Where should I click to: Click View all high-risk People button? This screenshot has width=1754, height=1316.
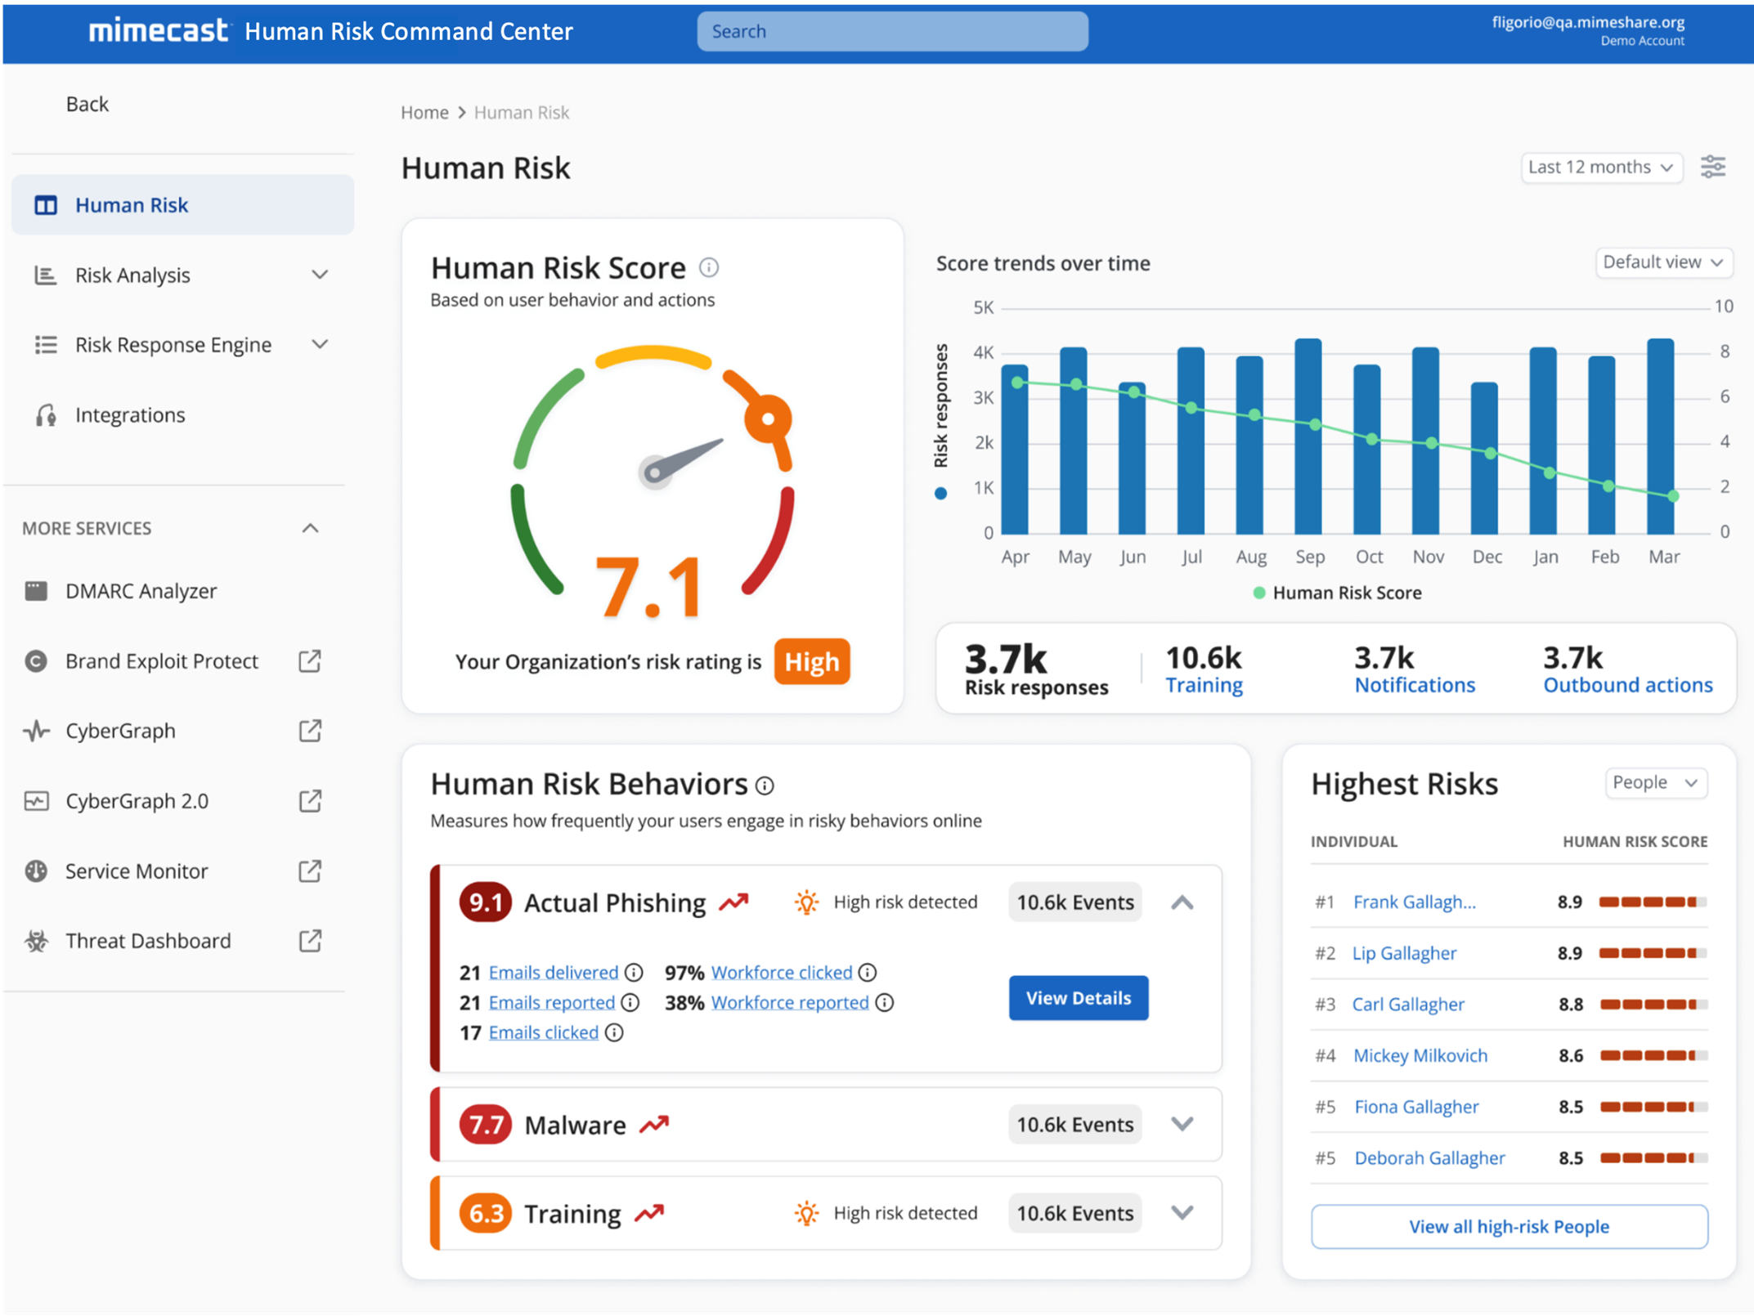coord(1509,1226)
